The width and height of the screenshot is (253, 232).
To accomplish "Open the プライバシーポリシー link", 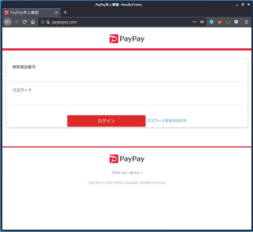I will 127,173.
